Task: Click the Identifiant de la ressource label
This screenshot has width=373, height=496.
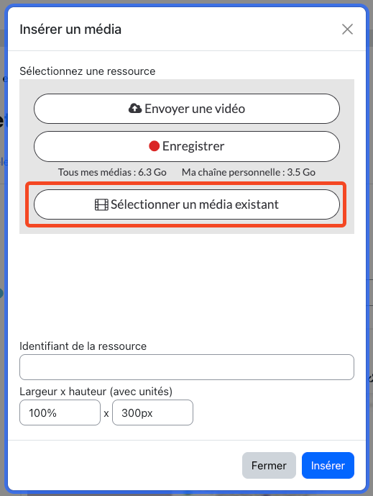Action: click(83, 346)
